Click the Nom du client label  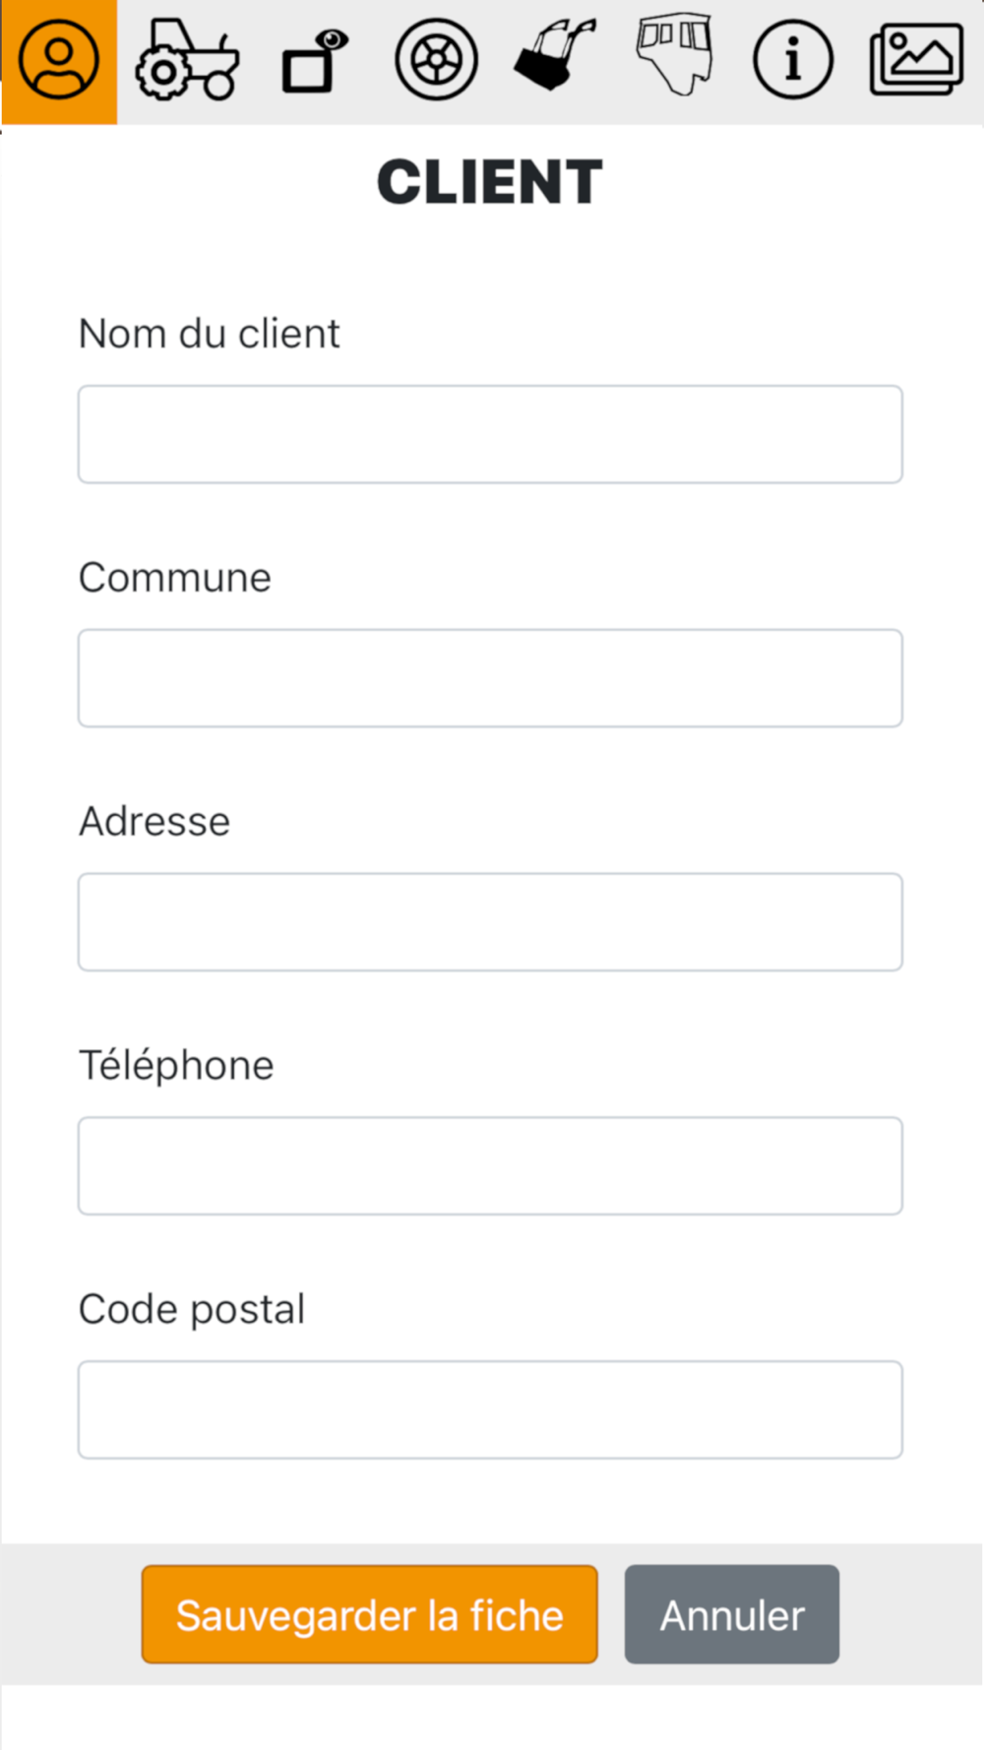point(209,334)
